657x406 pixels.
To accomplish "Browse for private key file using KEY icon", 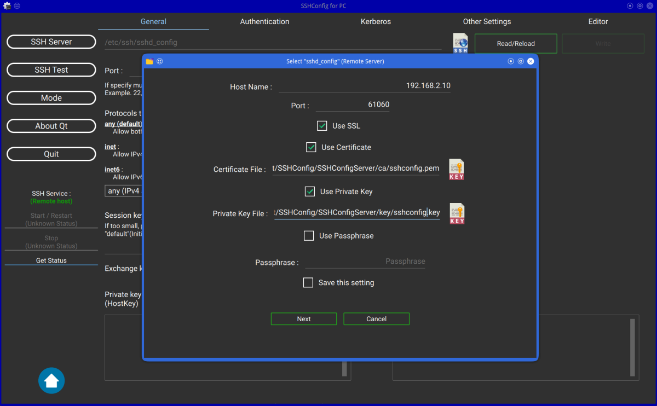I will [457, 213].
